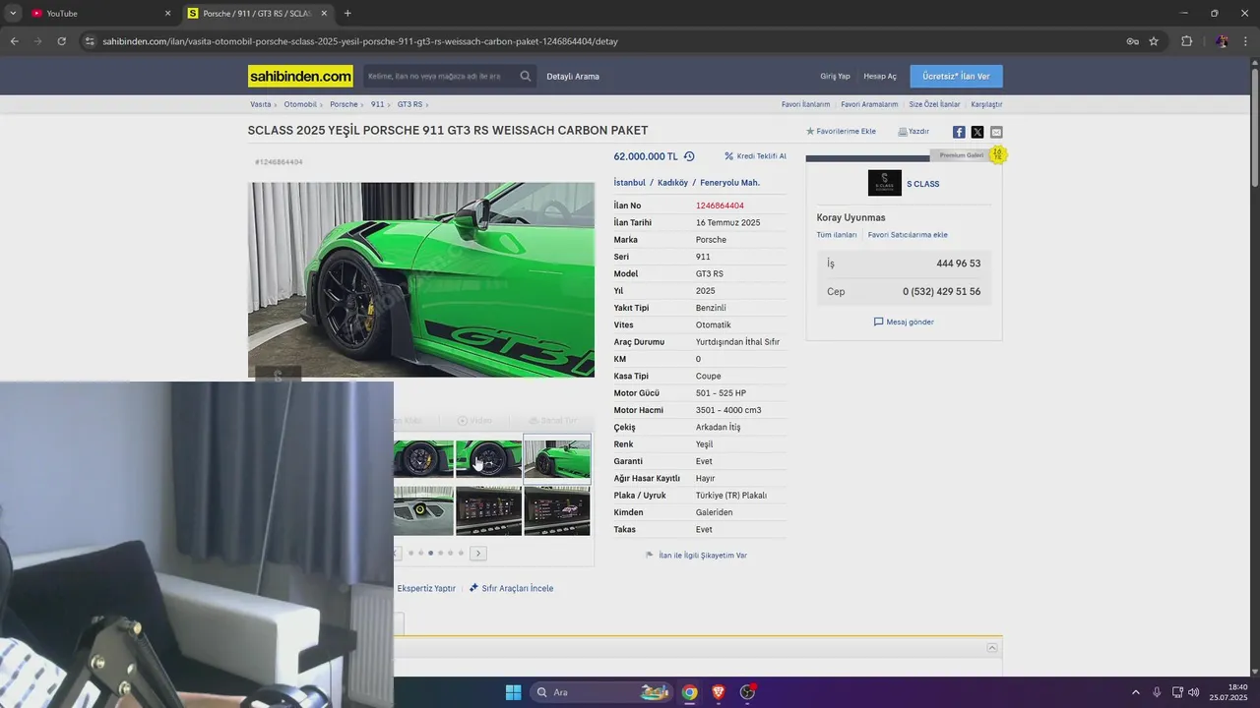Open Favori İlanlarım
Viewport: 1260px width, 708px height.
pos(806,104)
